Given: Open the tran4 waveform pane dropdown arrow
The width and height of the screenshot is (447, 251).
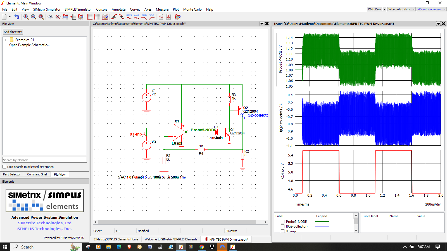Looking at the screenshot, I should [x=439, y=24].
